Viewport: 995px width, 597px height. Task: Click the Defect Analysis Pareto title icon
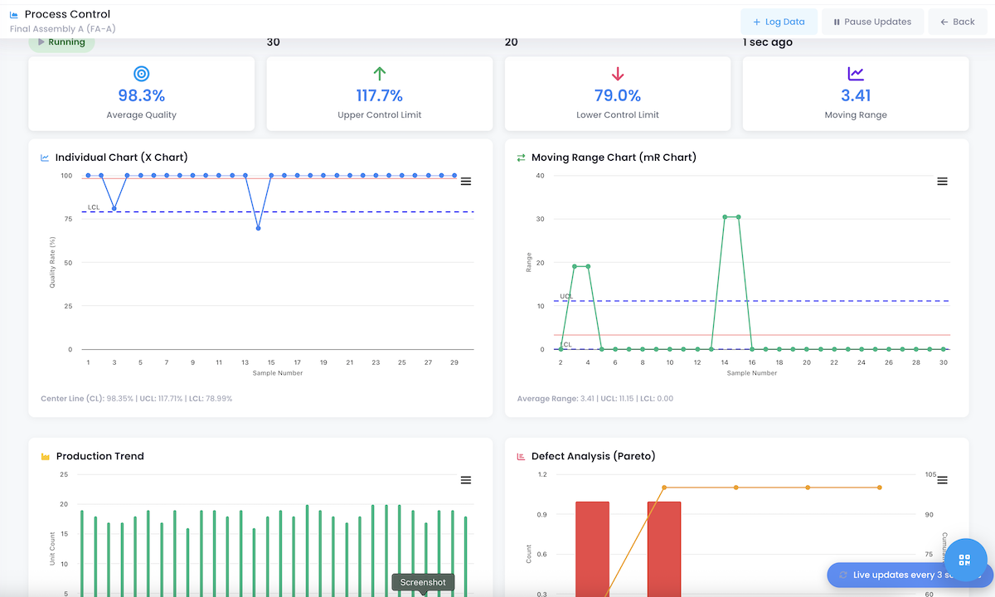pyautogui.click(x=521, y=457)
